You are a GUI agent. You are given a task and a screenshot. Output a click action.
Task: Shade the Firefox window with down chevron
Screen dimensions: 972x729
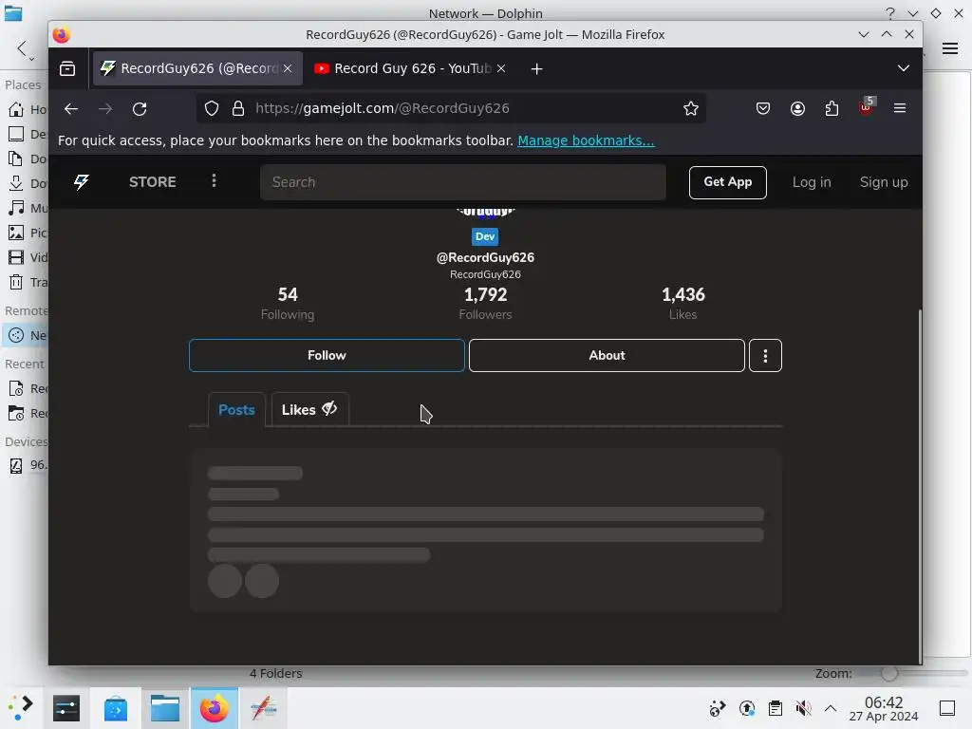coord(864,35)
